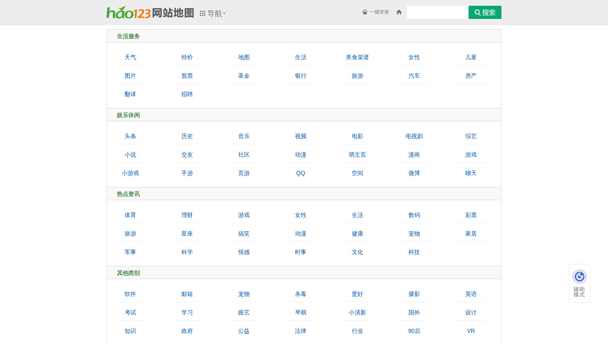
Task: Open the 小清新 link
Action: (x=357, y=312)
